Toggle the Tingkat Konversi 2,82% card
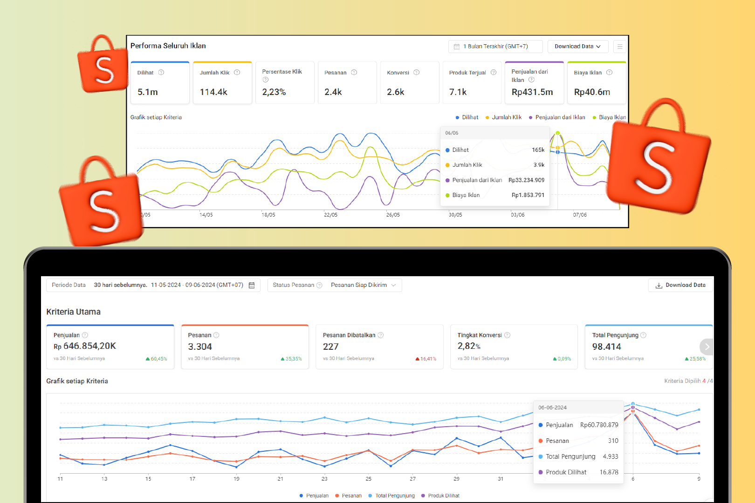755x503 pixels. point(514,347)
